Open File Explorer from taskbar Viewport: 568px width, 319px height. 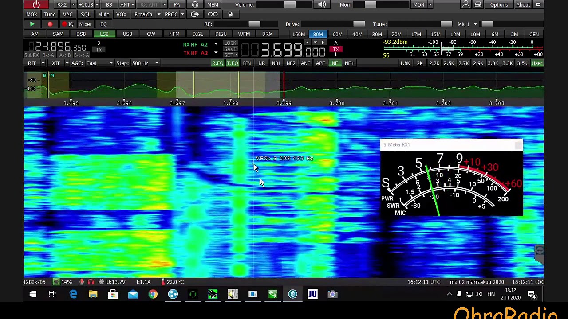[x=93, y=294]
